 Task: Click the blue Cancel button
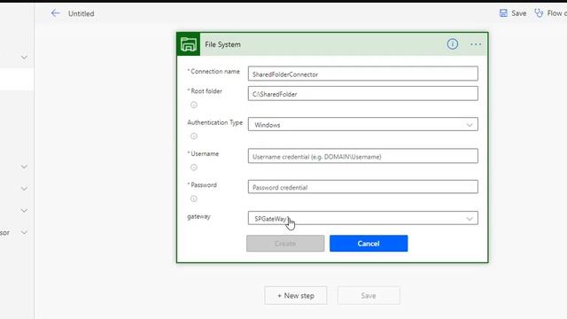click(369, 244)
